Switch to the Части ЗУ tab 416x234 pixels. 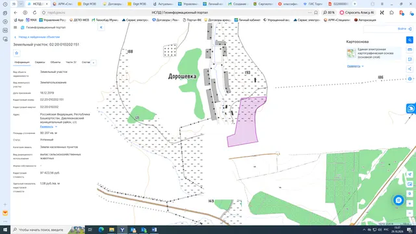[x=71, y=62]
